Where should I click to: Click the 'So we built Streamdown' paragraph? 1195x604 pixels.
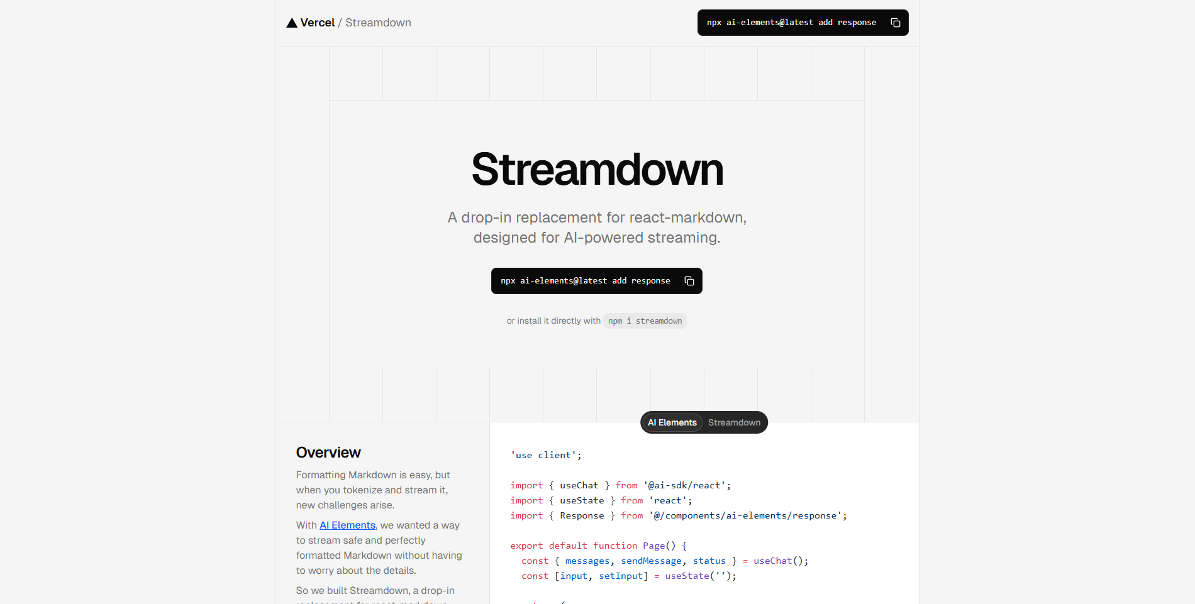375,596
